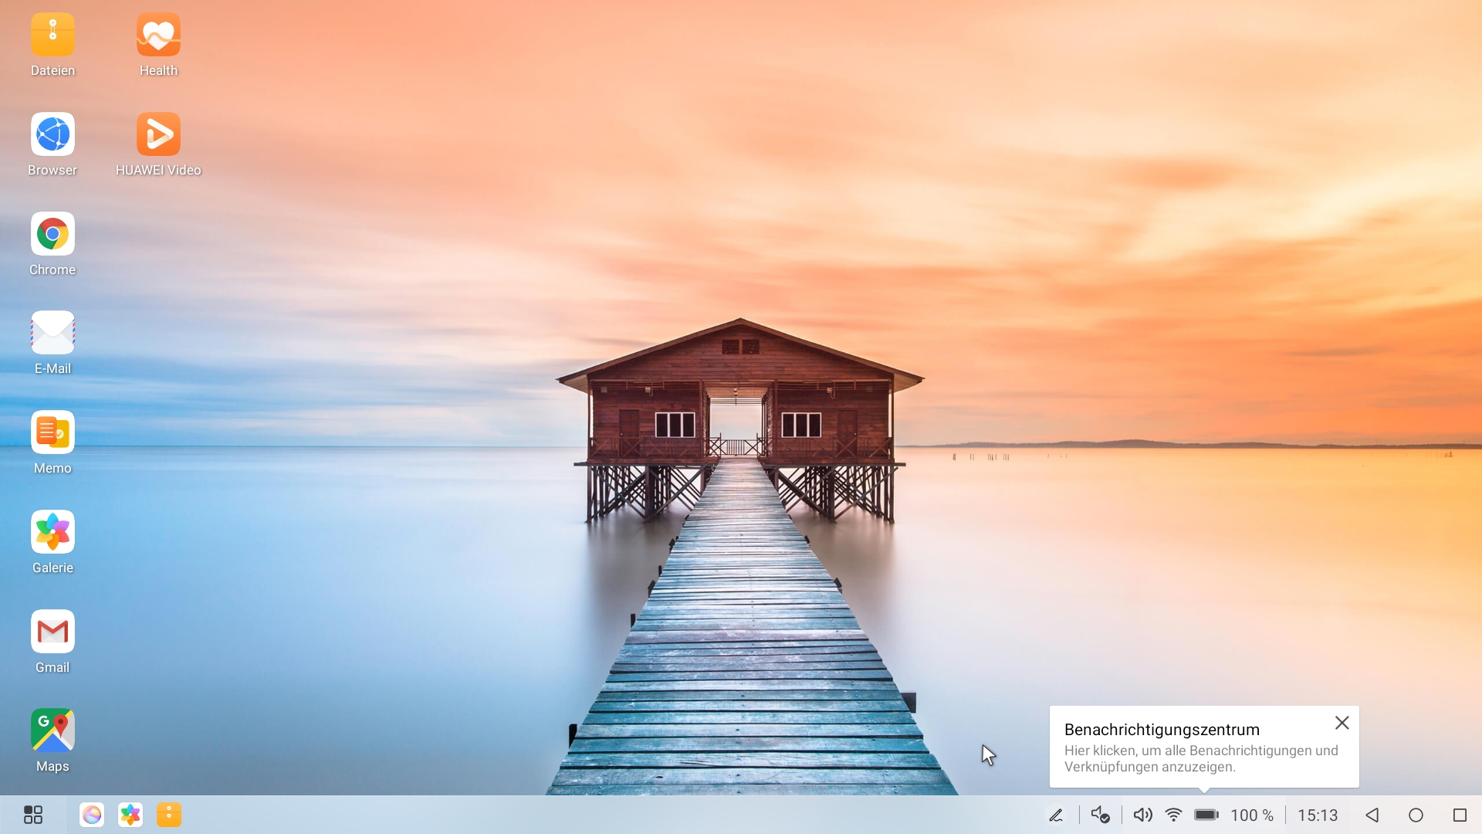The height and width of the screenshot is (834, 1482).
Task: Dismiss the Benachrichtigungszentrum tooltip with X
Action: pyautogui.click(x=1342, y=723)
